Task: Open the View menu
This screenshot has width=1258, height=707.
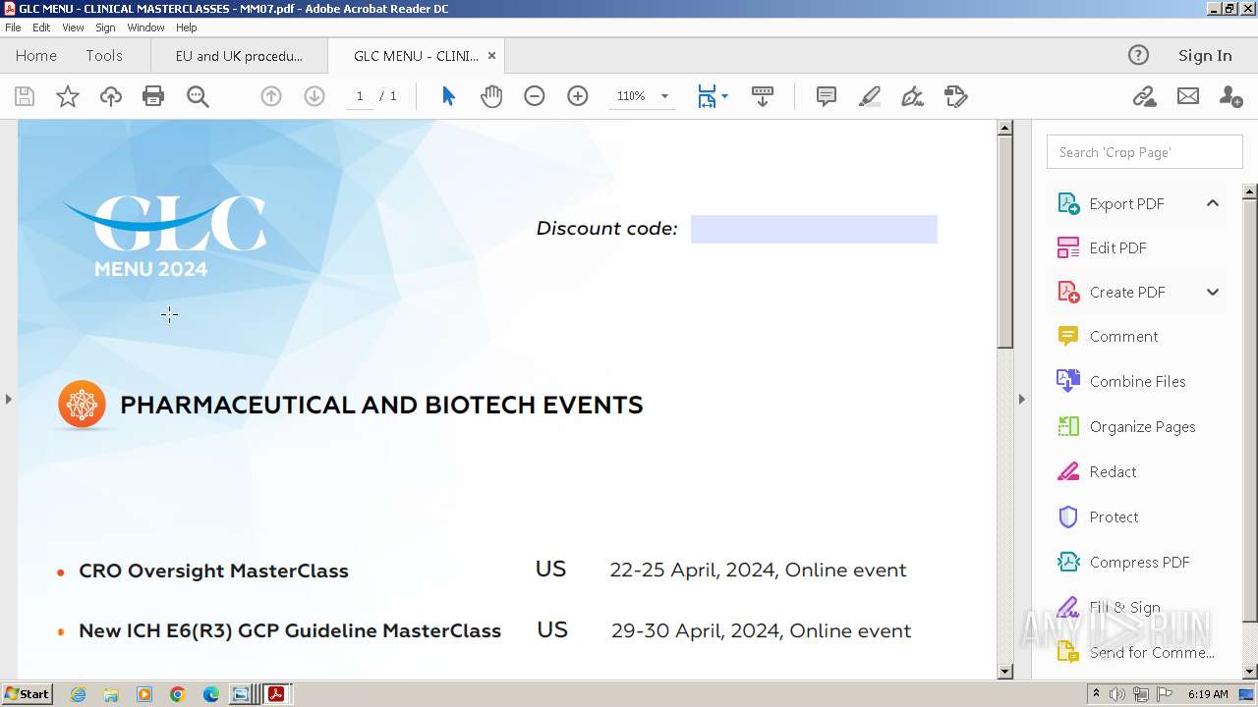Action: pyautogui.click(x=74, y=27)
